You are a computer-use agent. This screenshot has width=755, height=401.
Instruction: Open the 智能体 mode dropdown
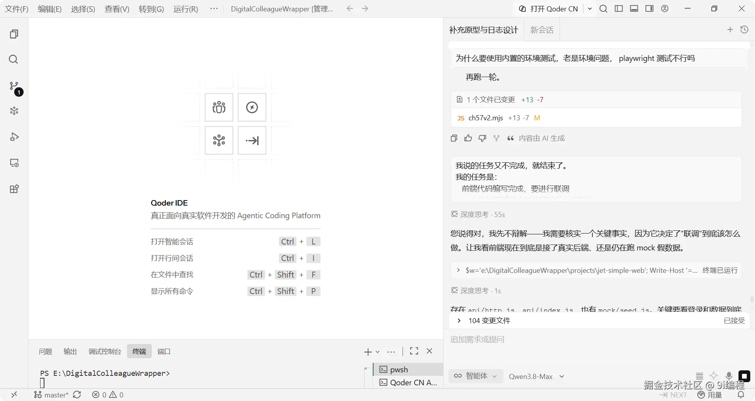pyautogui.click(x=476, y=376)
